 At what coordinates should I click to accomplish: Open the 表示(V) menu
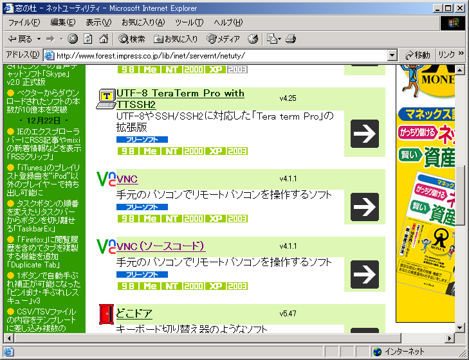coord(98,22)
